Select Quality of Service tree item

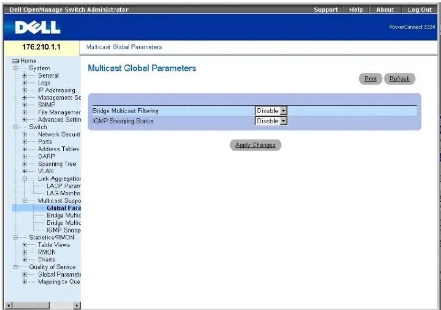[x=52, y=267]
